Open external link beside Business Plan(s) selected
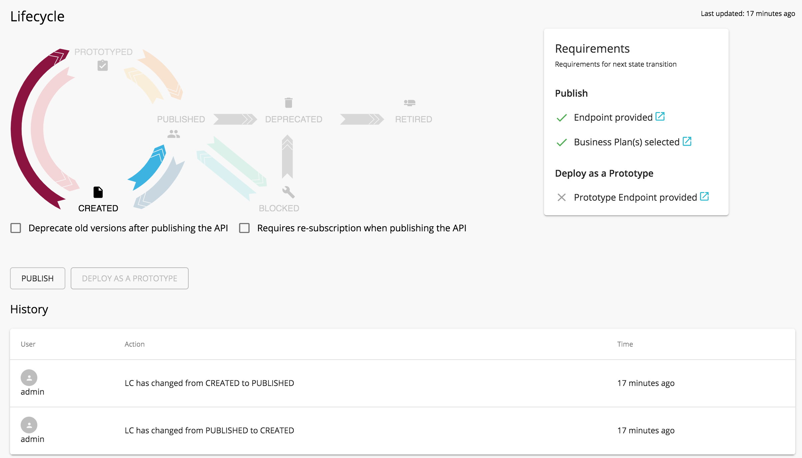 coord(687,141)
